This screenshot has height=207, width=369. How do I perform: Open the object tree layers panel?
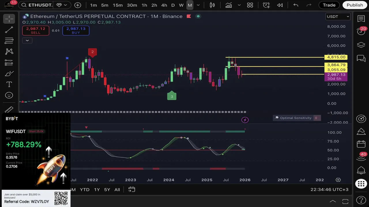361,45
